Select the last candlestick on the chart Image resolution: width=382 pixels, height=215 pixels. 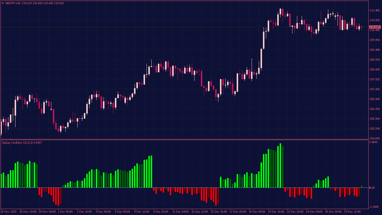pos(362,27)
